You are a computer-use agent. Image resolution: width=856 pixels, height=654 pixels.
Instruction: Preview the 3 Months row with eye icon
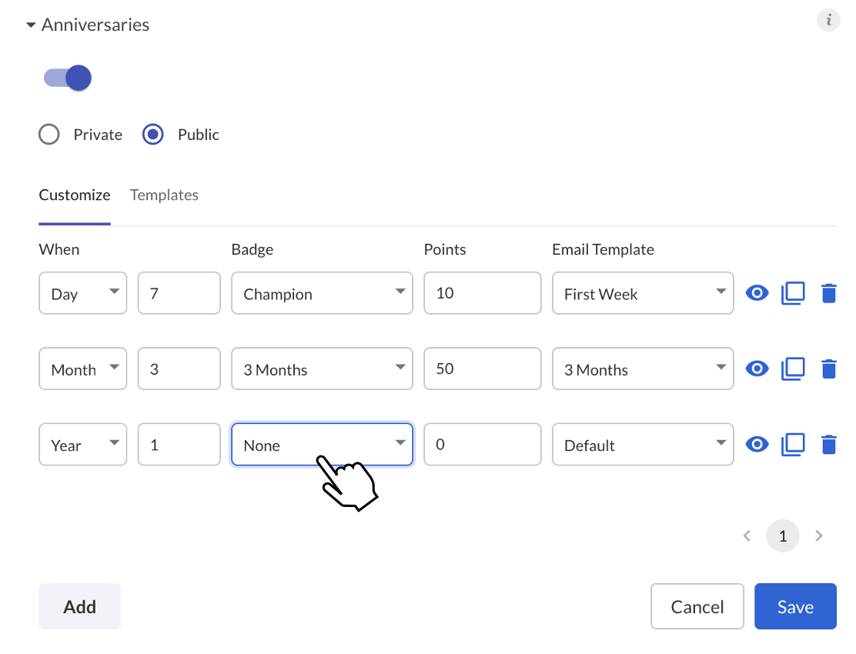(757, 369)
